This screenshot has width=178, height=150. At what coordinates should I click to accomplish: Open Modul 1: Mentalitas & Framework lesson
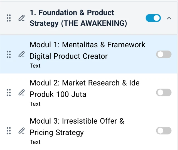87,50
